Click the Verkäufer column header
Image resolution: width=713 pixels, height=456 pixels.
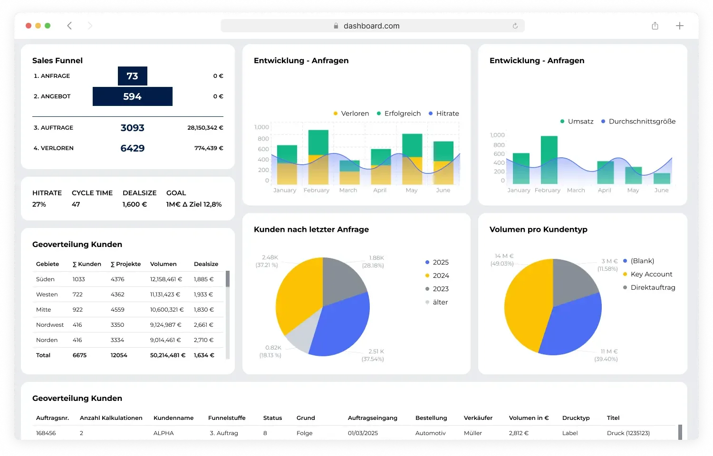(478, 418)
